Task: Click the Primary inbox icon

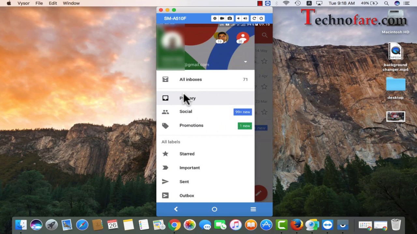Action: [x=165, y=98]
